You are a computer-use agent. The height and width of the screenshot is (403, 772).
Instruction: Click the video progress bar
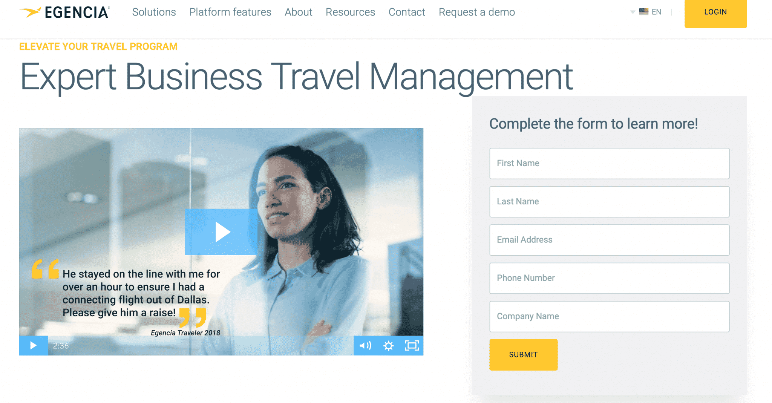click(211, 345)
